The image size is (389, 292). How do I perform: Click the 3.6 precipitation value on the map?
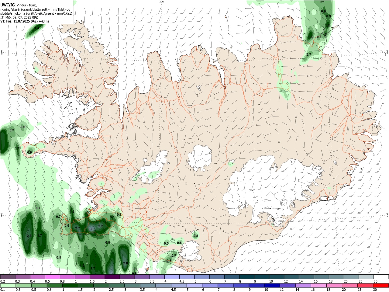point(91,229)
